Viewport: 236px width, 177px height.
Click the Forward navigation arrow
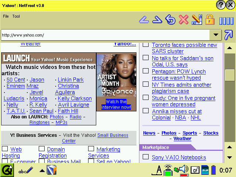157,20
